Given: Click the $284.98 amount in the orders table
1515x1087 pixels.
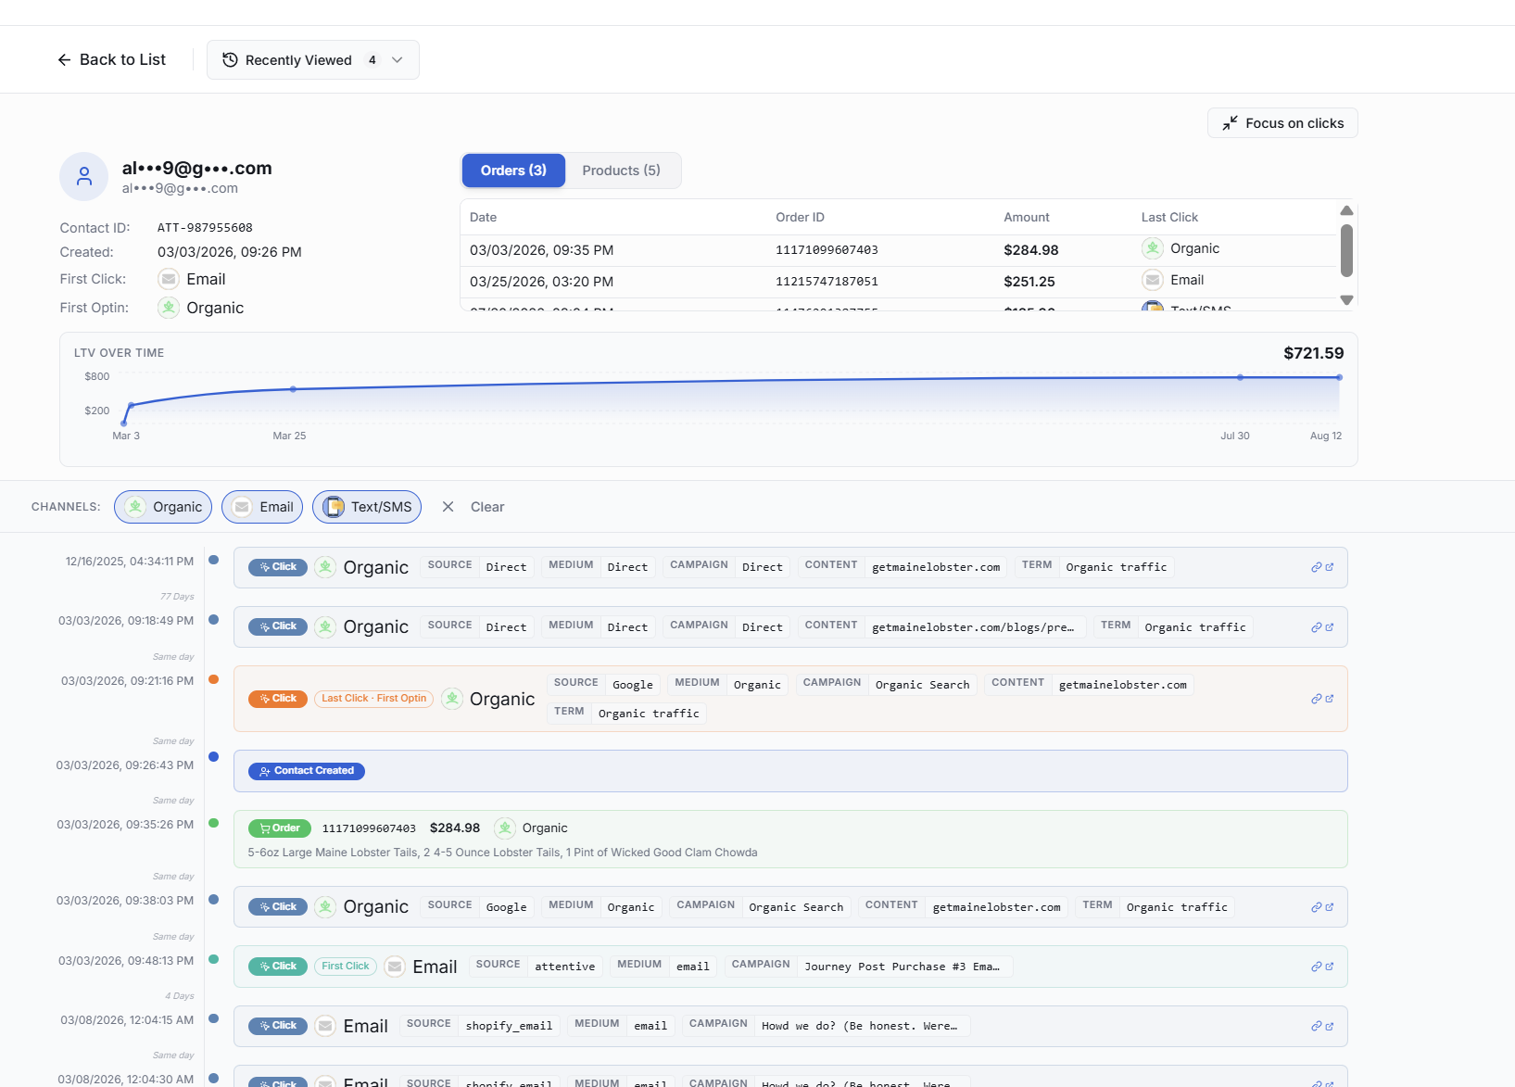Looking at the screenshot, I should (x=1031, y=250).
